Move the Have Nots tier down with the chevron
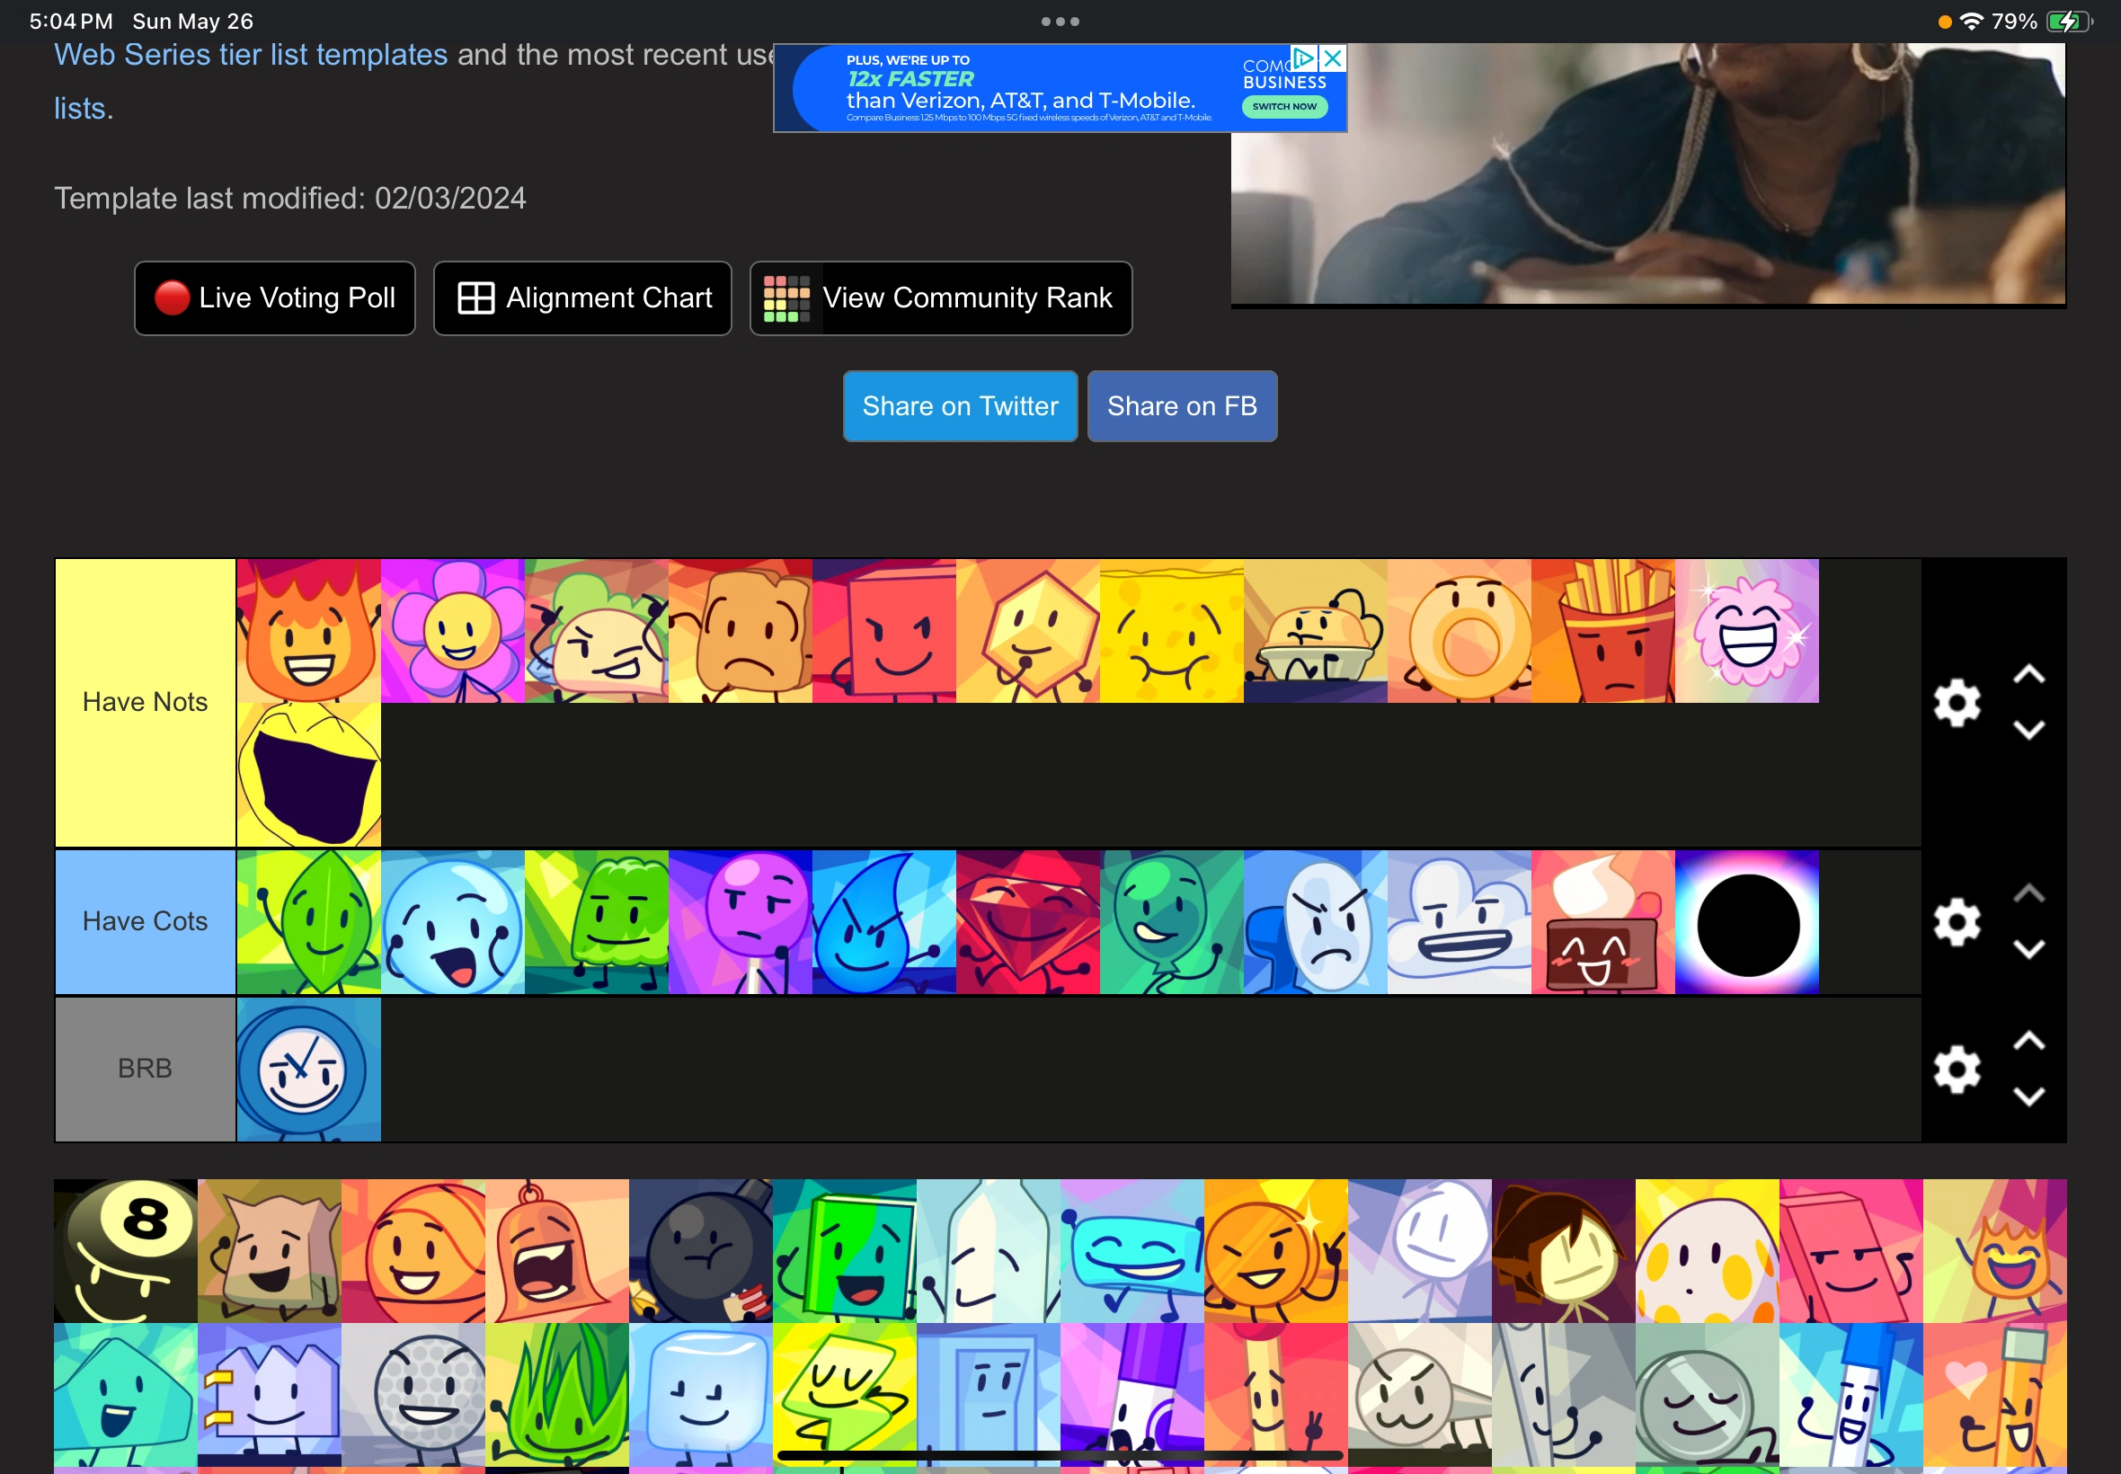 tap(2028, 730)
